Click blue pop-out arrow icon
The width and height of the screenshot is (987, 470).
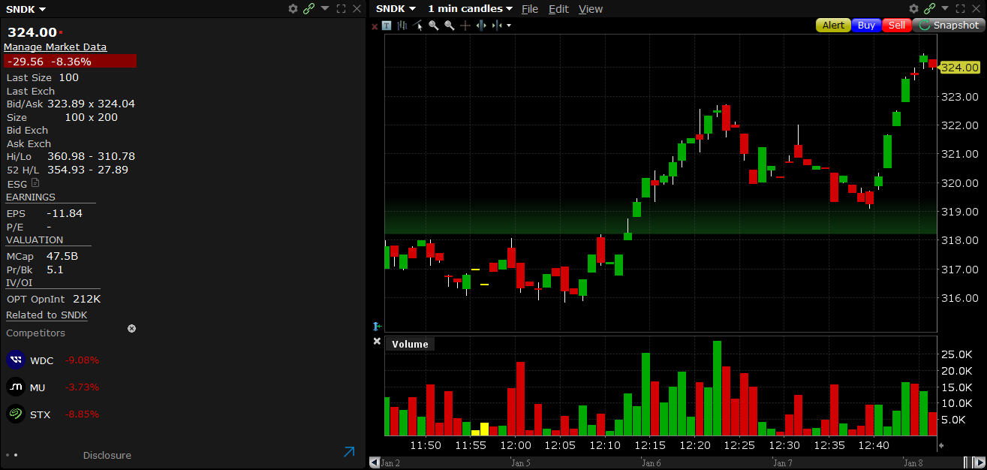tap(349, 452)
